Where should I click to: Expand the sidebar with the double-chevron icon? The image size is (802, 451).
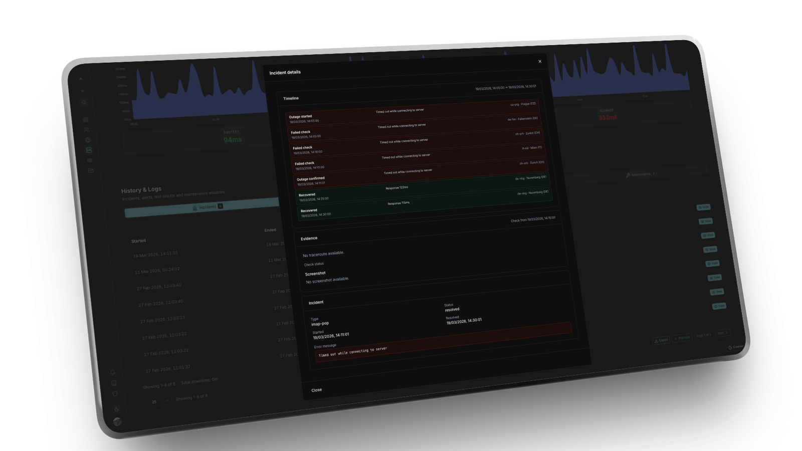[x=83, y=91]
